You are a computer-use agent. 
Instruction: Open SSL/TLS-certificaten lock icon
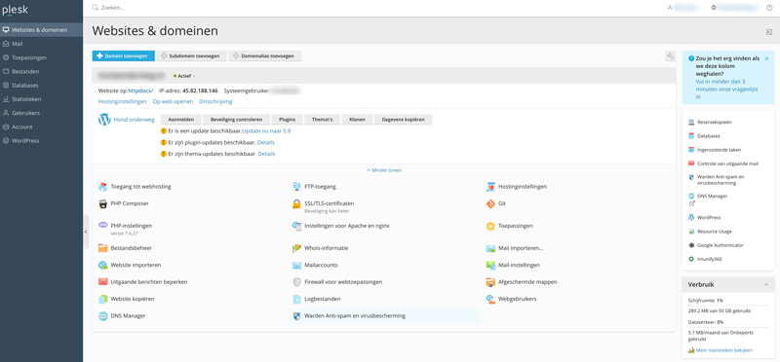tap(296, 203)
